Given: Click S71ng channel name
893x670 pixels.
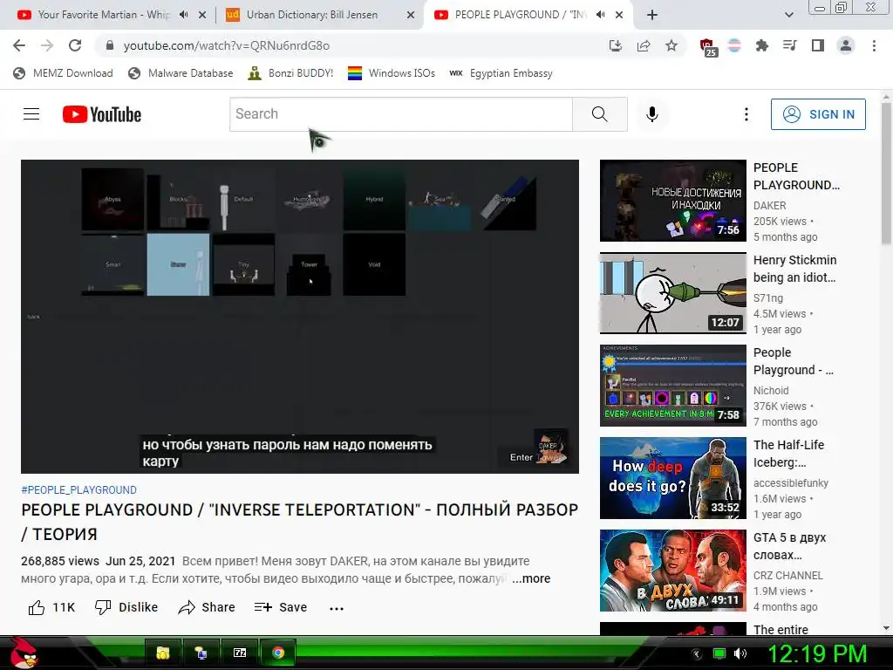Looking at the screenshot, I should pos(768,298).
